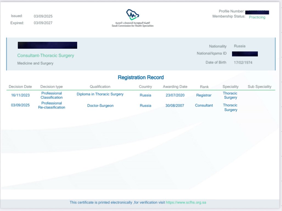Viewport: 282px width, 211px height.
Task: Open the https://www.scfhs.org.sa verification link
Action: point(186,202)
